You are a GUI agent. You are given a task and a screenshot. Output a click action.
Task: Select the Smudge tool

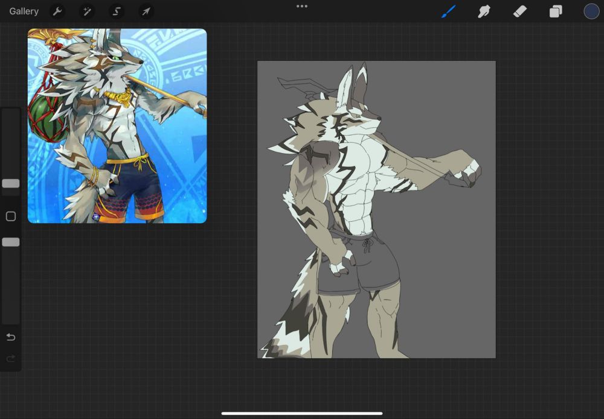484,11
